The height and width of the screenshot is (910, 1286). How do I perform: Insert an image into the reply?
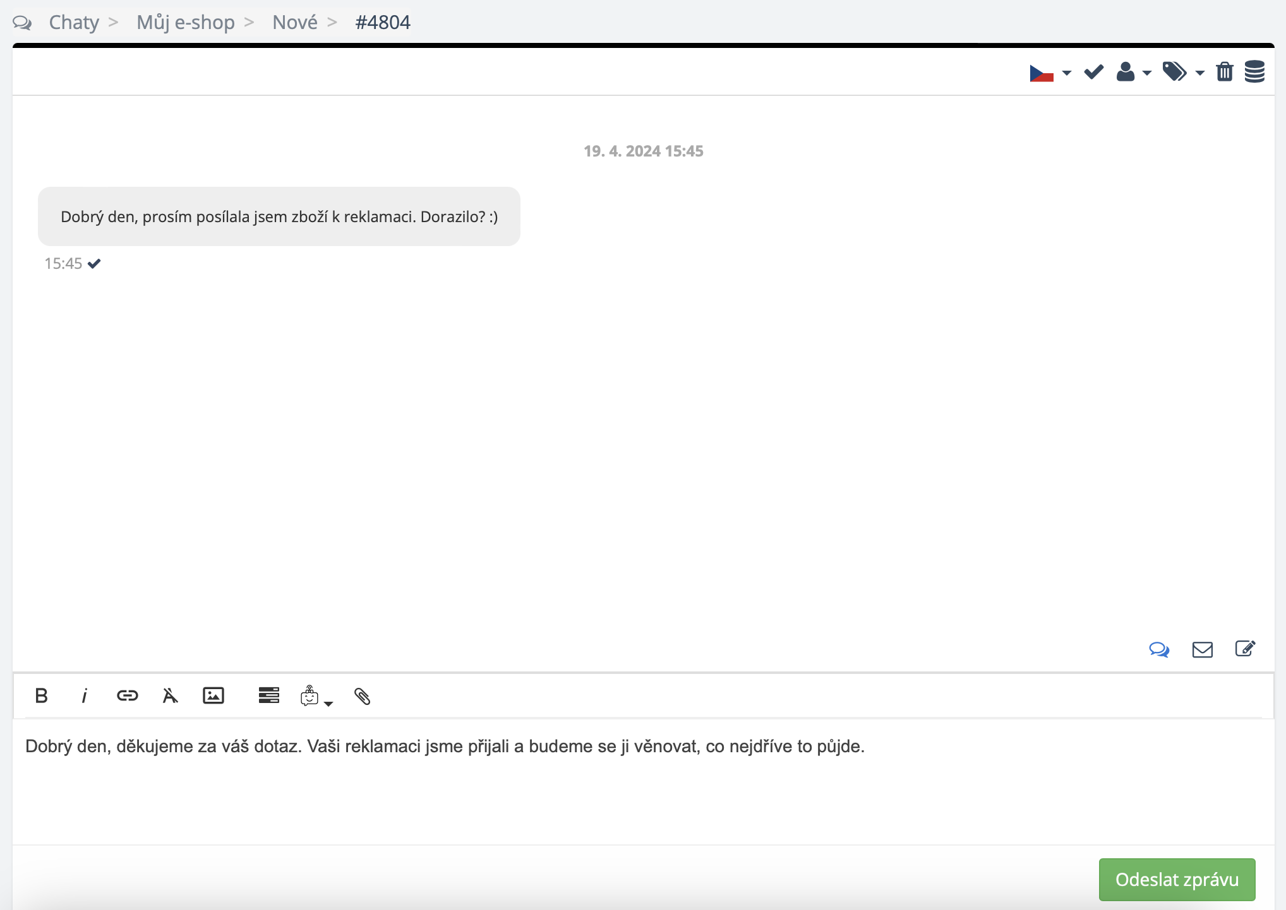click(x=213, y=695)
